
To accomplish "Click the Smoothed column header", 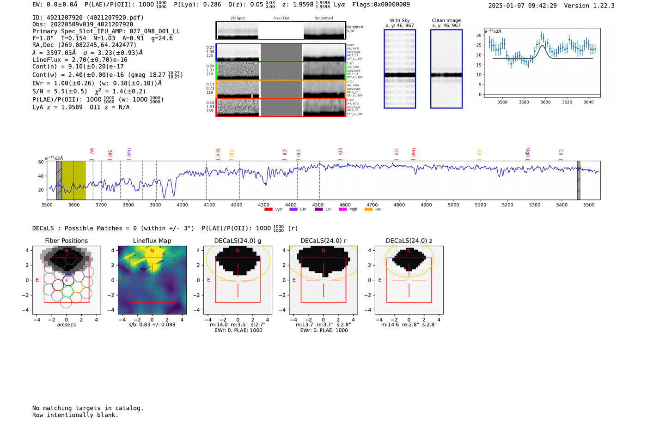I will (323, 18).
